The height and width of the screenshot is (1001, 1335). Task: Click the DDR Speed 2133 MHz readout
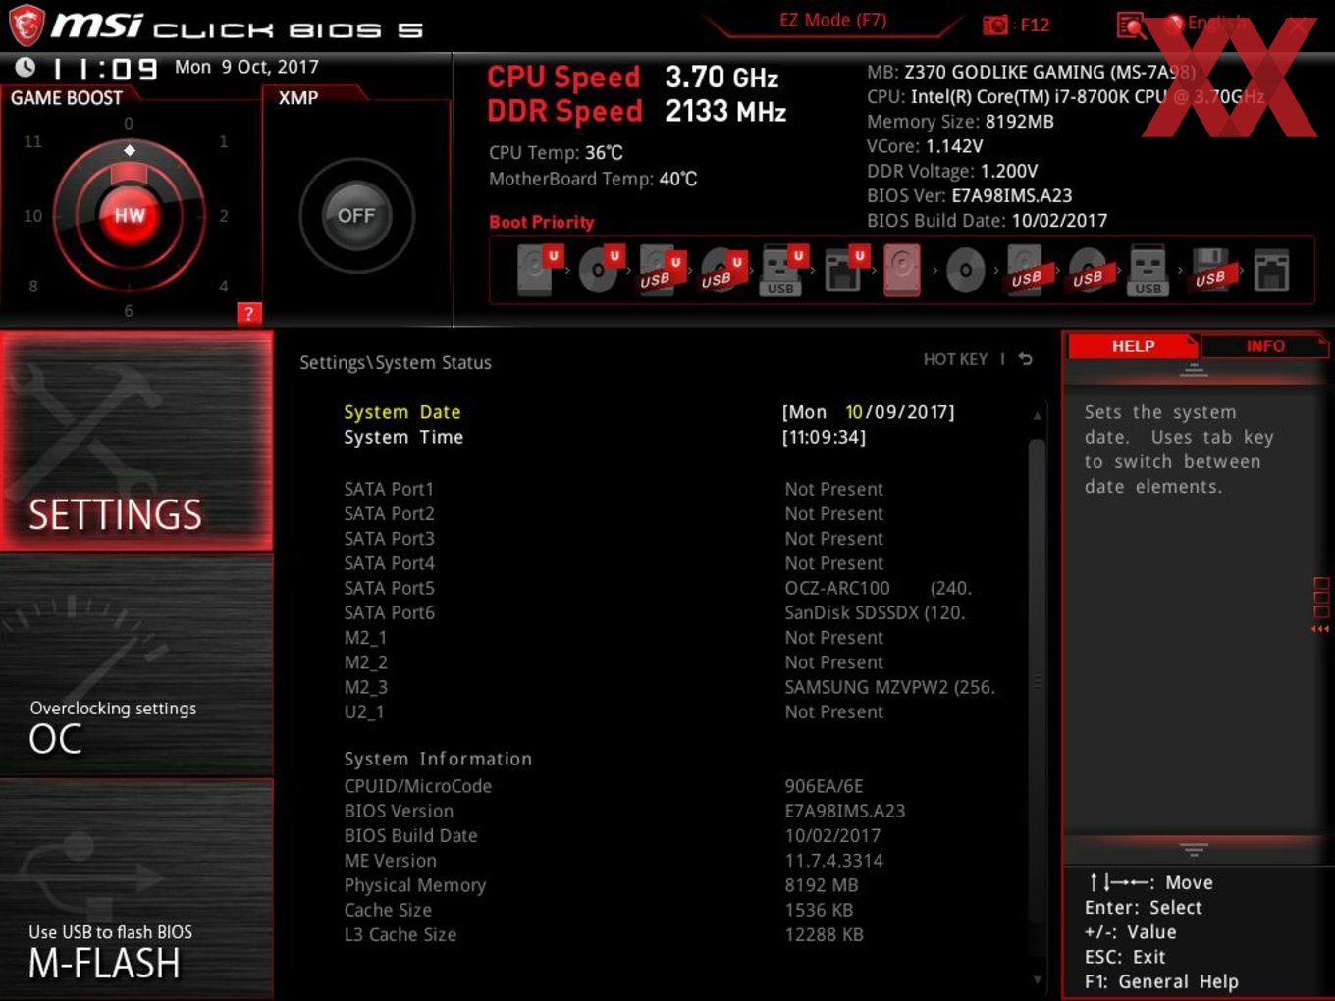point(637,111)
